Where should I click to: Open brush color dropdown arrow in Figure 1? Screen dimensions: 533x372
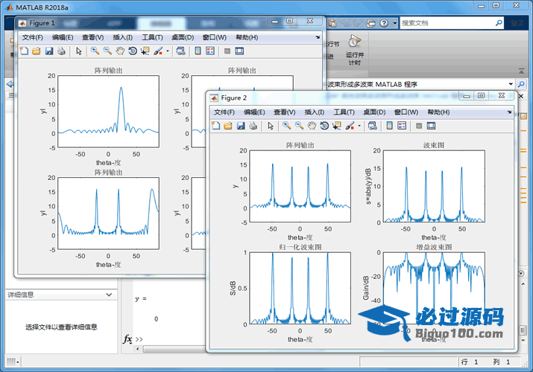[168, 51]
